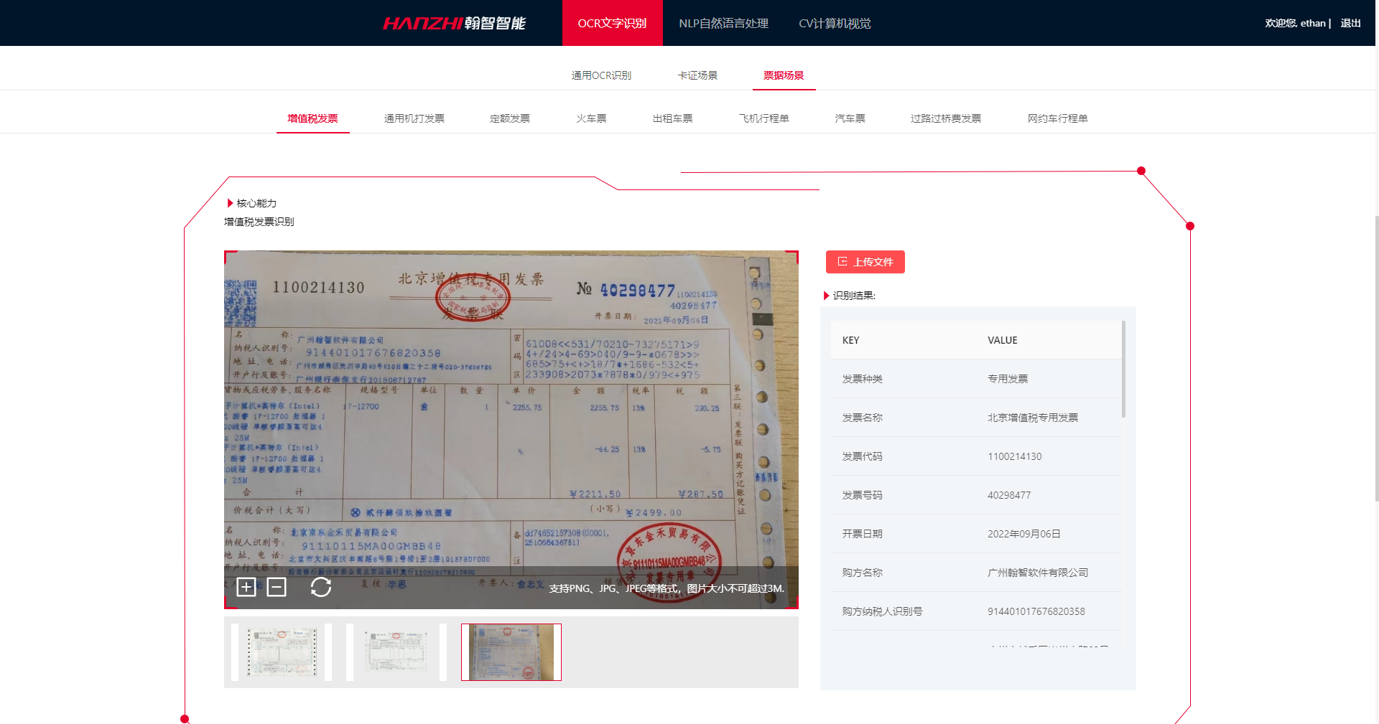Open the NLP自然语言处理 menu
This screenshot has height=724, width=1379.
pos(723,23)
